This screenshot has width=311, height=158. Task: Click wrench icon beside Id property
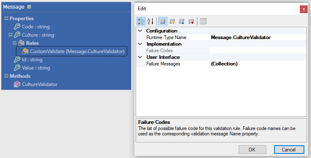(x=17, y=60)
